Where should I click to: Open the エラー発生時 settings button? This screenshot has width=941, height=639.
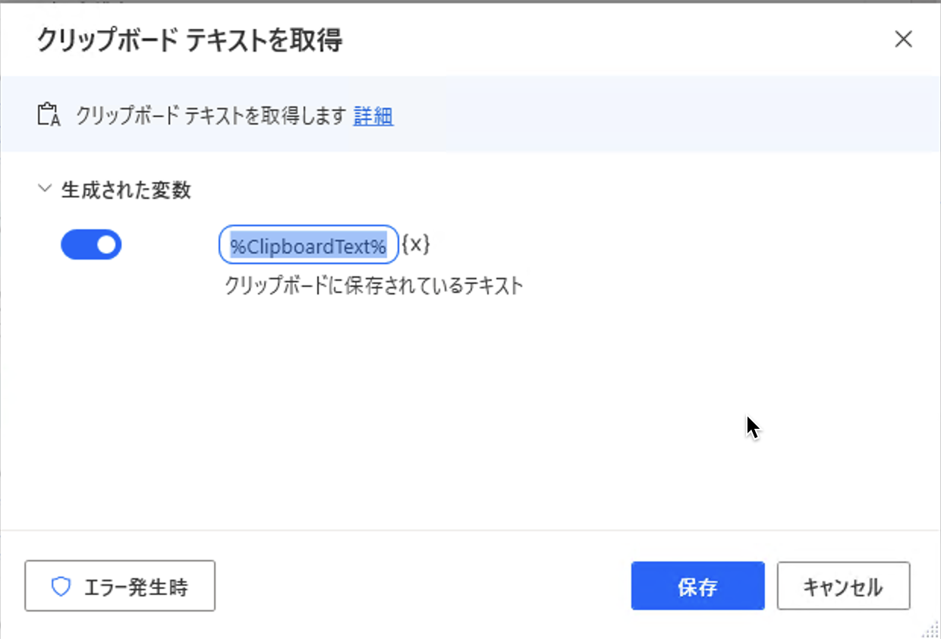120,586
